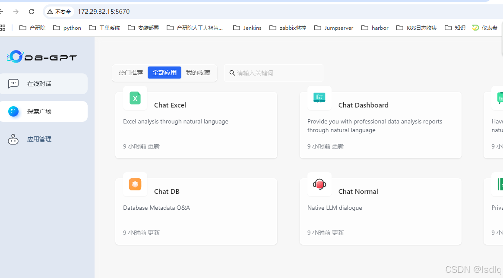
Task: Open the 应用管理 robot icon
Action: 13,139
